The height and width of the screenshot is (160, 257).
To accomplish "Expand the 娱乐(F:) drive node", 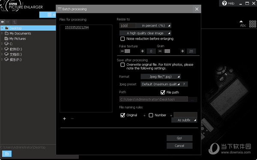I will tap(2, 59).
